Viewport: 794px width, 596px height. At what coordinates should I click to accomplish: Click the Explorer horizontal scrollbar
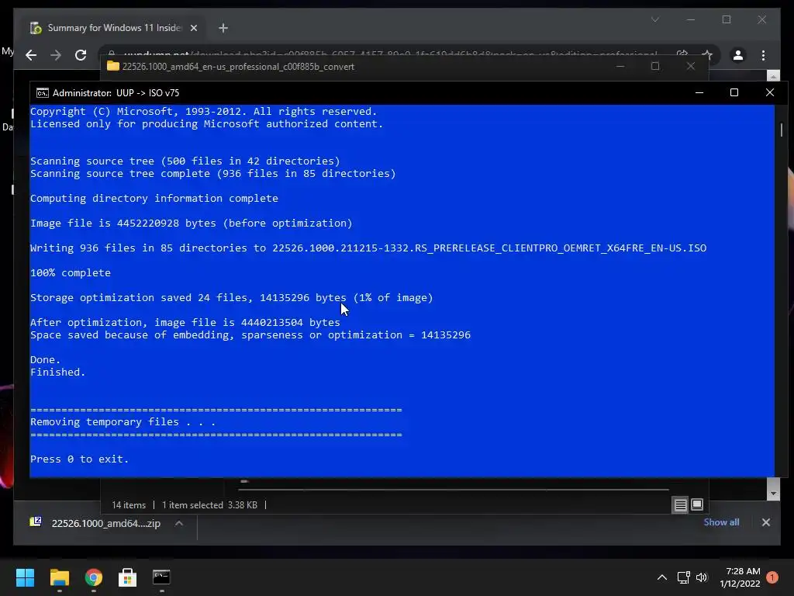(x=453, y=490)
